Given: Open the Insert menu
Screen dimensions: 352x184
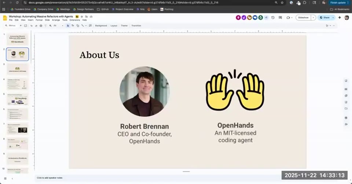Looking at the screenshot, I should (x=30, y=20).
